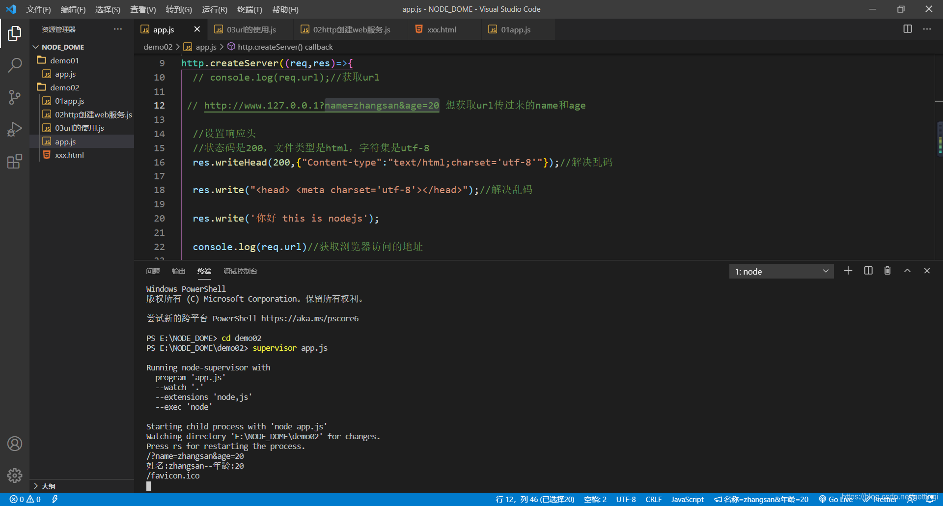Change indentation via 空格: 2
This screenshot has width=943, height=506.
[x=595, y=499]
